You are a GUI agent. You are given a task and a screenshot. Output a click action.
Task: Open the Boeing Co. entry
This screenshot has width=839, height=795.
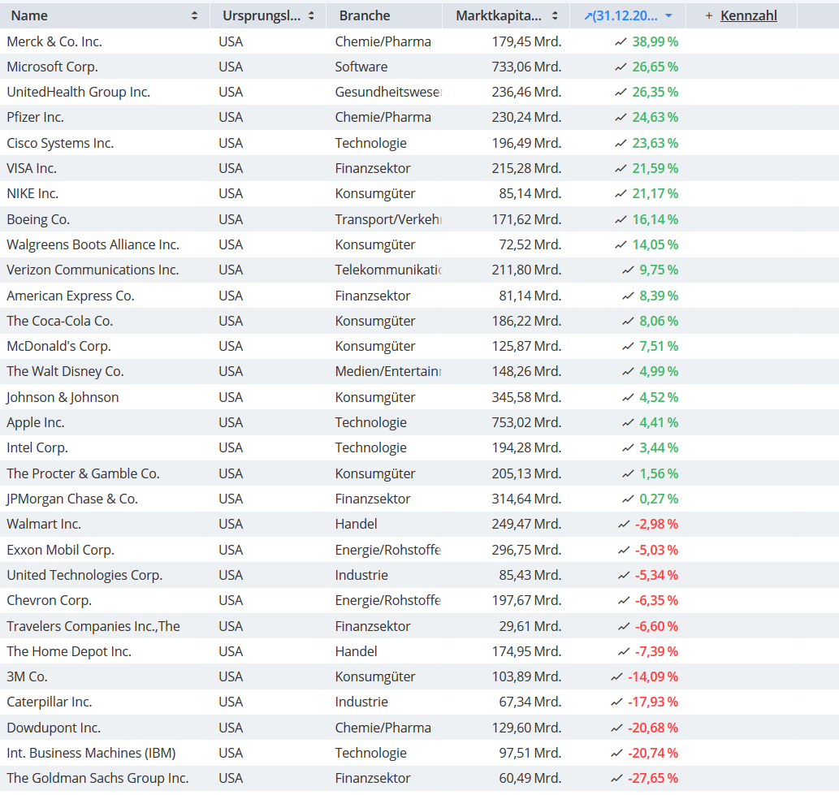click(38, 219)
